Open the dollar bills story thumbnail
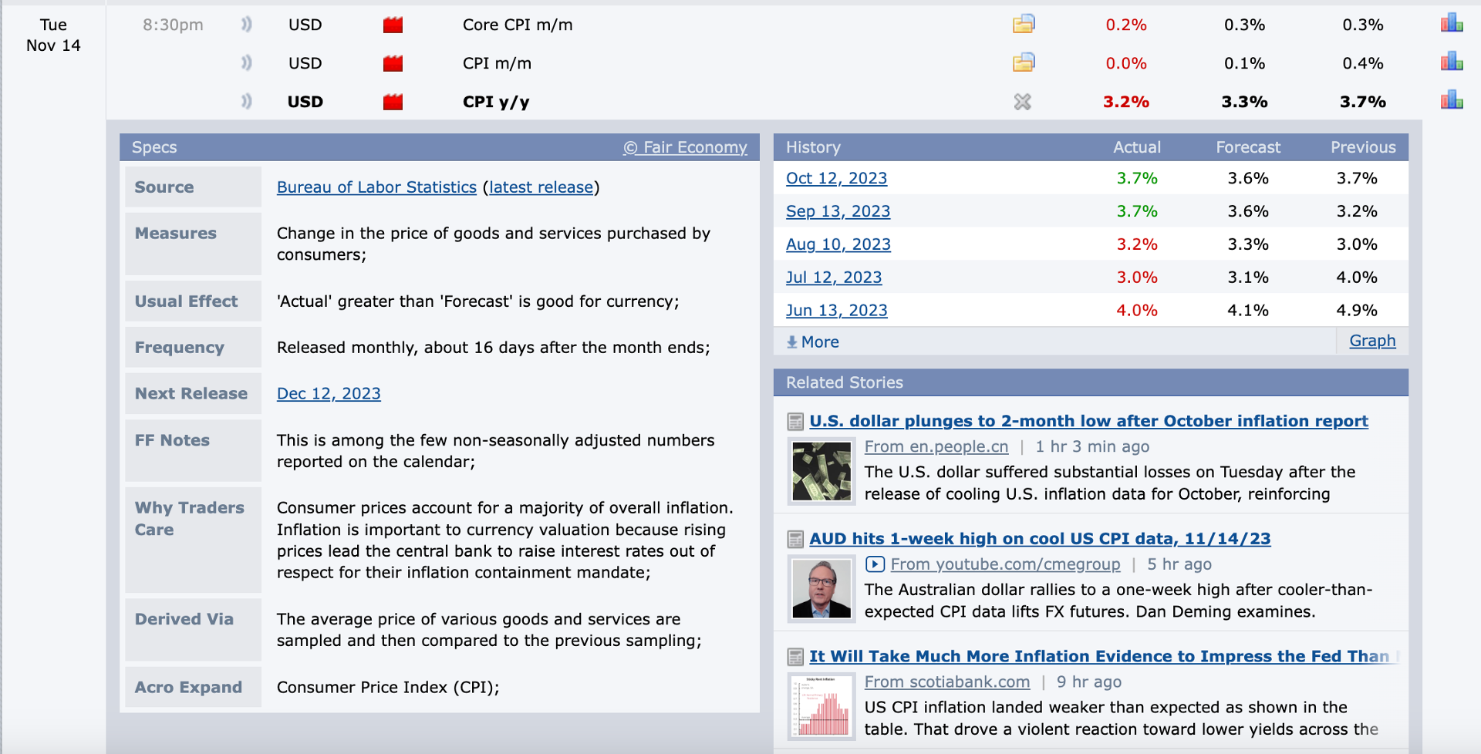1481x754 pixels. [821, 471]
